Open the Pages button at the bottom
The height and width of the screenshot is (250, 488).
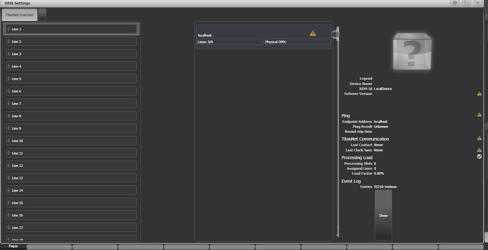click(13, 246)
